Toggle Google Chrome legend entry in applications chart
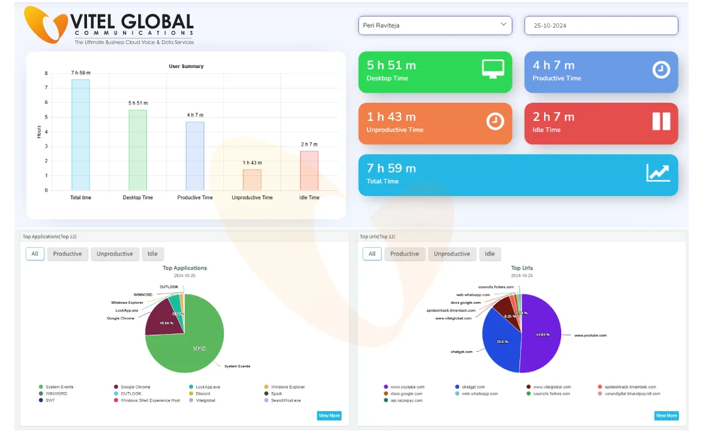703x445 pixels. (135, 387)
